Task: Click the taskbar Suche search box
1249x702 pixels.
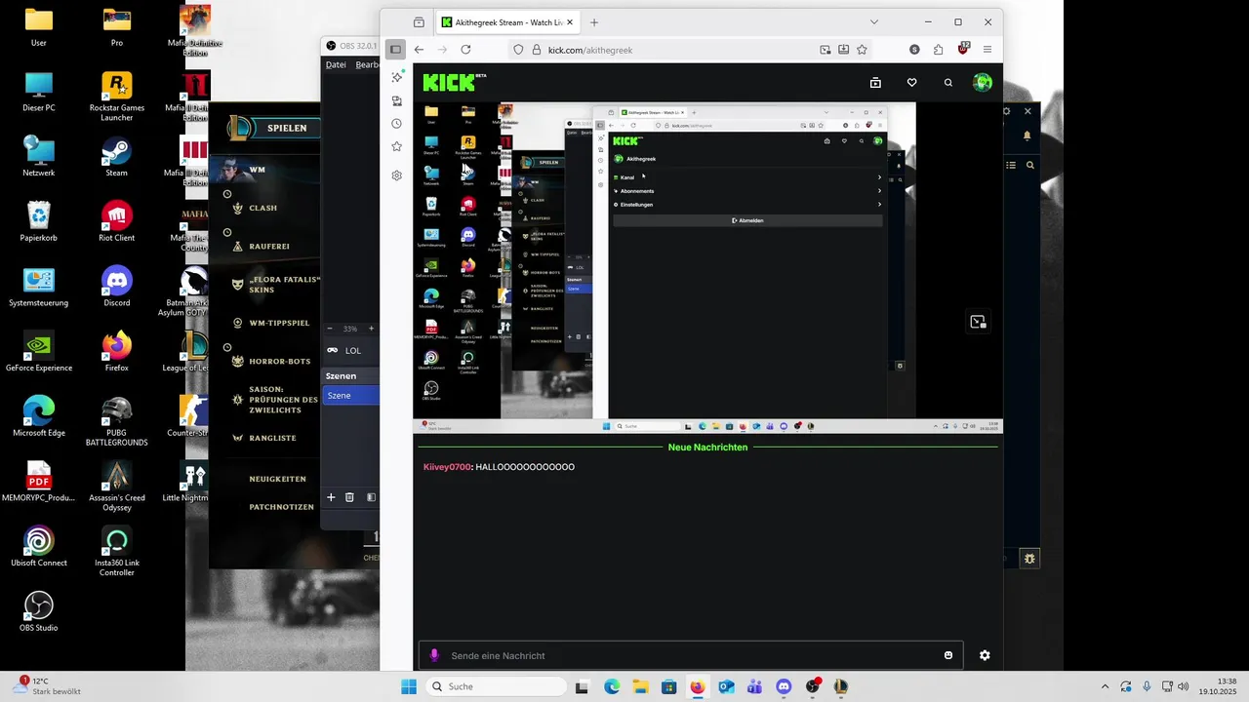Action: 494,686
